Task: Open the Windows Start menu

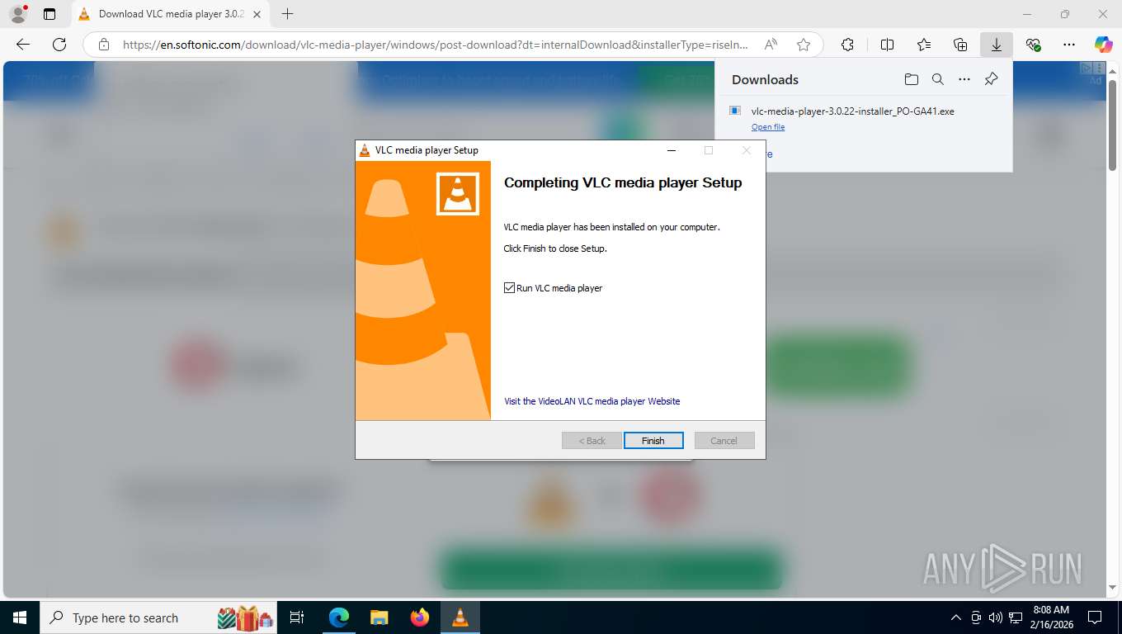Action: (19, 617)
